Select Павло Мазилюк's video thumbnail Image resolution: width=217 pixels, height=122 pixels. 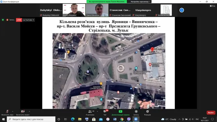pos(97,10)
